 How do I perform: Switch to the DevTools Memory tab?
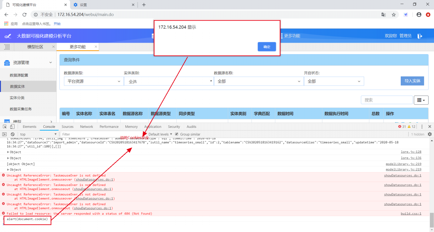point(131,126)
